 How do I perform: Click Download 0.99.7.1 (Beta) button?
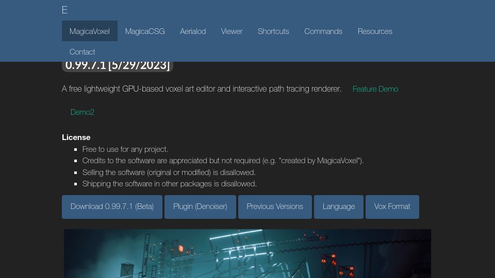pos(112,207)
